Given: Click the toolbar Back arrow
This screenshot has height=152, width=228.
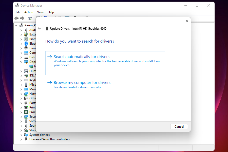Looking at the screenshot, I should click(16, 18).
